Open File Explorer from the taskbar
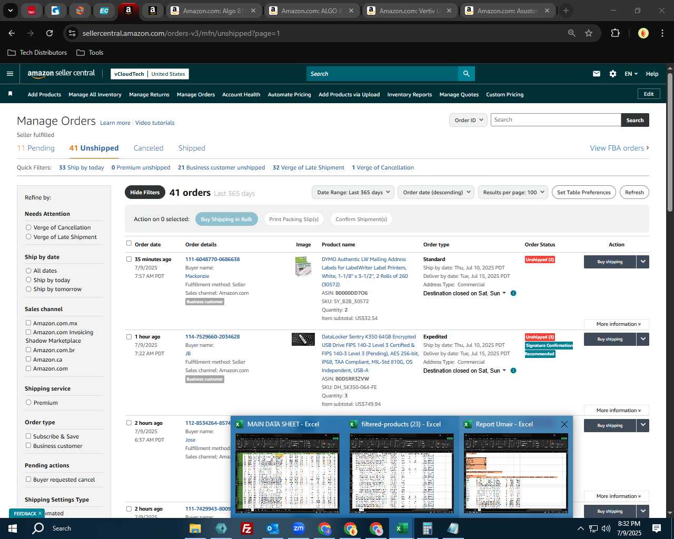Screen dimensions: 674x539 [195, 528]
